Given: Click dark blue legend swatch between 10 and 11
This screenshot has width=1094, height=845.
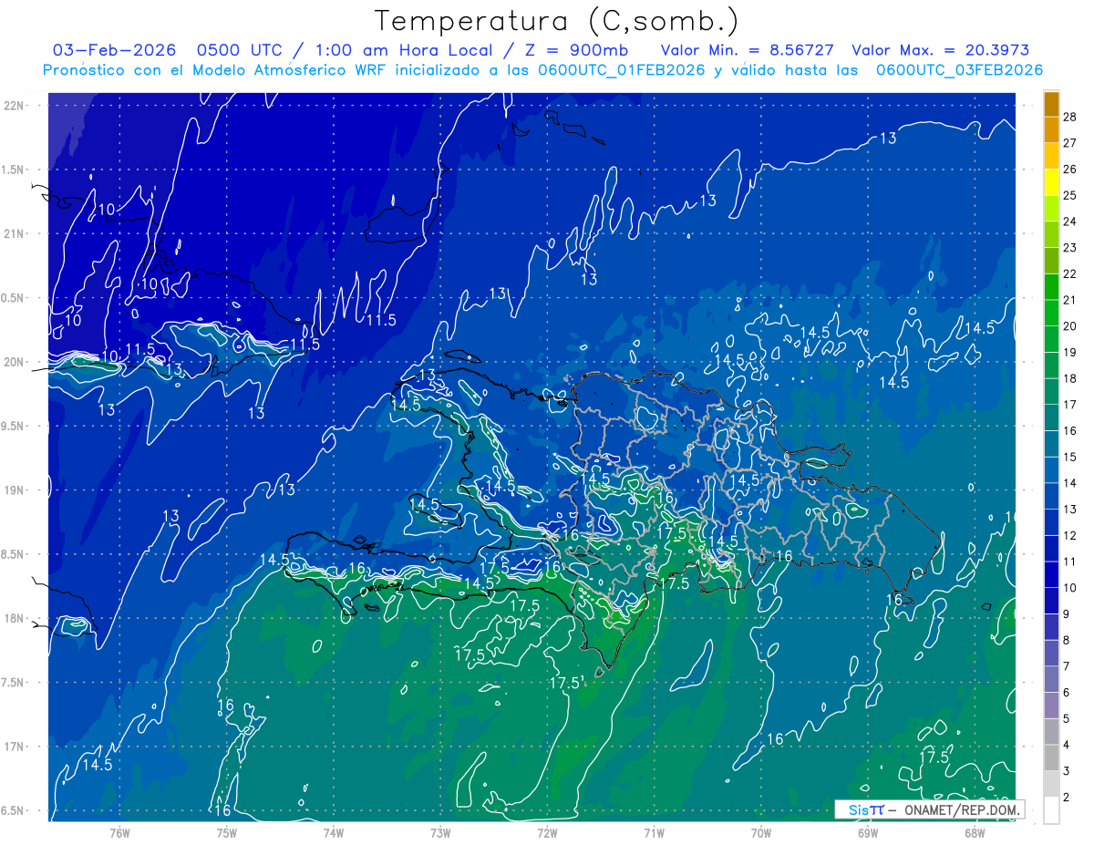Looking at the screenshot, I should point(1052,574).
